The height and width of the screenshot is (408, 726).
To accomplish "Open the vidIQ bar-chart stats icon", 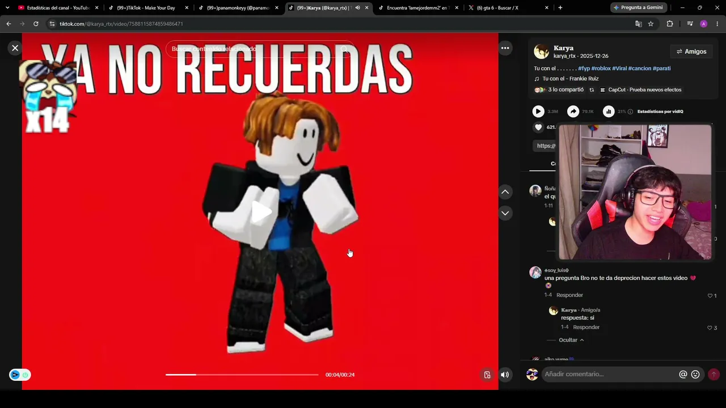I will click(x=609, y=112).
